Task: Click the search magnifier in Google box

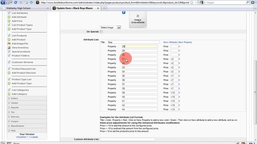Action: (x=247, y=2)
